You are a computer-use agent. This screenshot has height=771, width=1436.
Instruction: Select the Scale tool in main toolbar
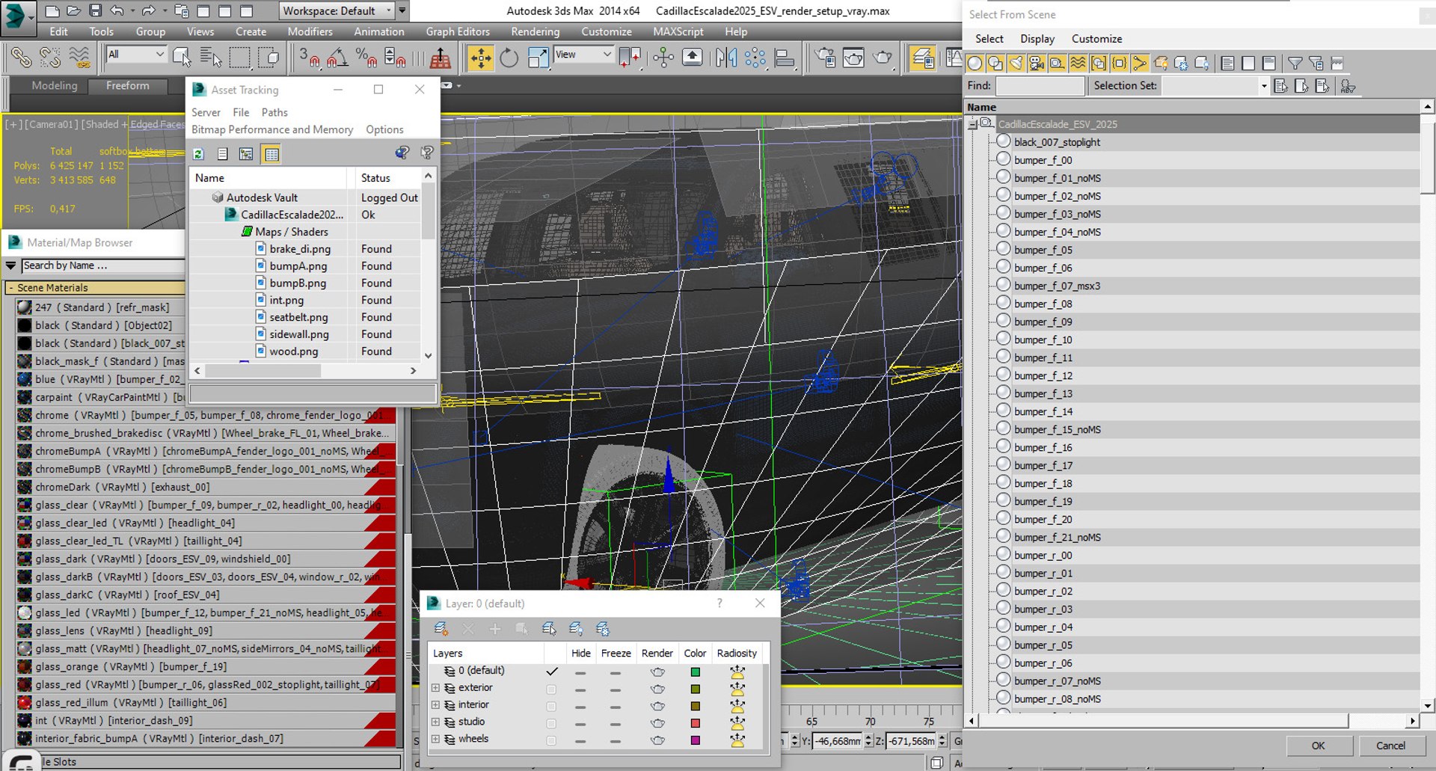click(538, 58)
